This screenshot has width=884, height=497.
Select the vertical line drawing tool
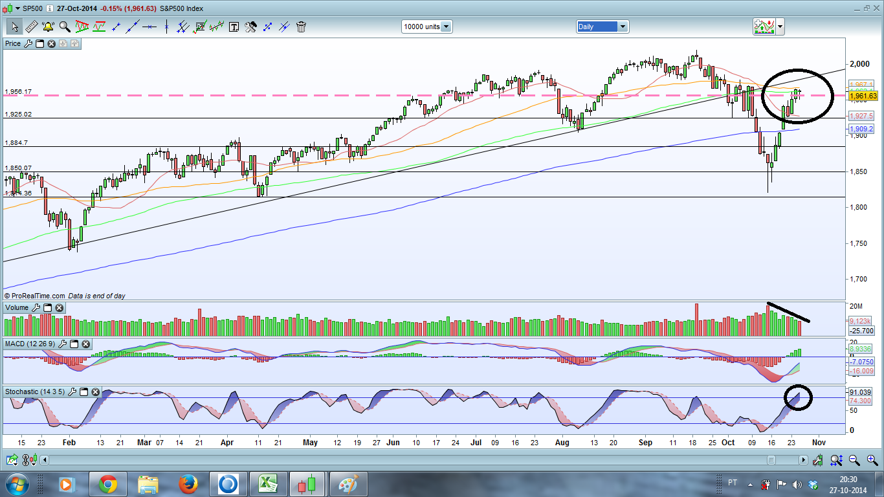(x=166, y=27)
